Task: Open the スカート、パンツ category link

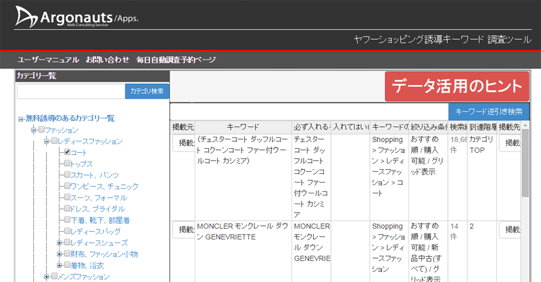Action: pyautogui.click(x=95, y=175)
